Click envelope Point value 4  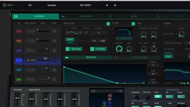153,65
